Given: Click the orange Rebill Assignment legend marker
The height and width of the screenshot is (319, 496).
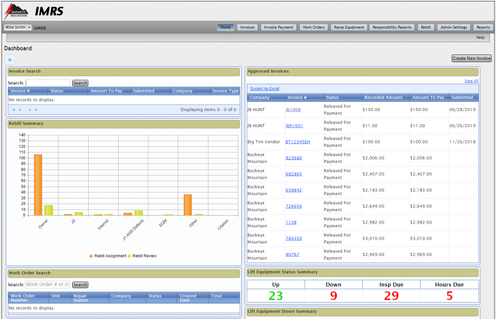Looking at the screenshot, I should [x=91, y=256].
